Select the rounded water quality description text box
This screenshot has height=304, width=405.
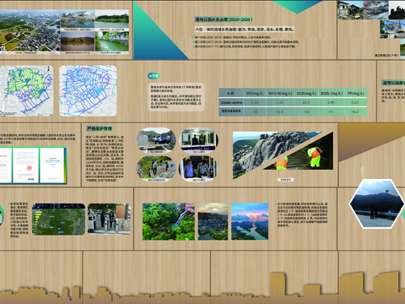coord(176,97)
